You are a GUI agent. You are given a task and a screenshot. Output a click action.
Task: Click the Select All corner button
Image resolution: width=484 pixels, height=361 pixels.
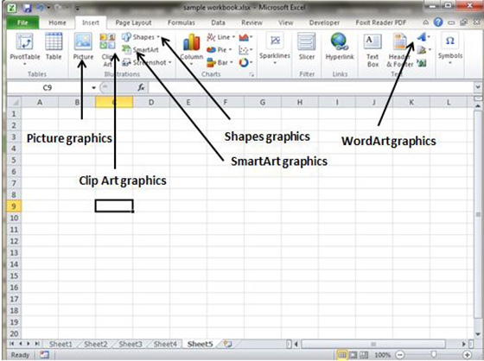[x=14, y=102]
